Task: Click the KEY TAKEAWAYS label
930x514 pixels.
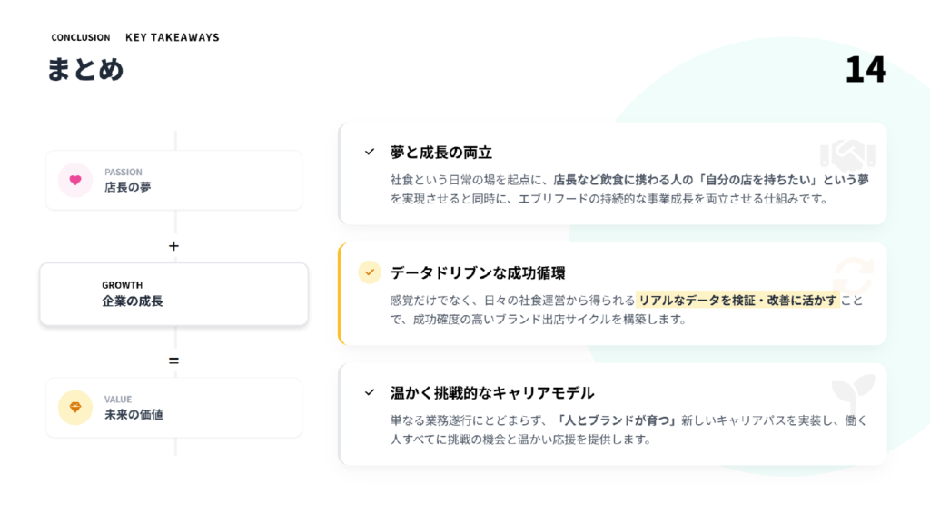Action: (x=172, y=38)
